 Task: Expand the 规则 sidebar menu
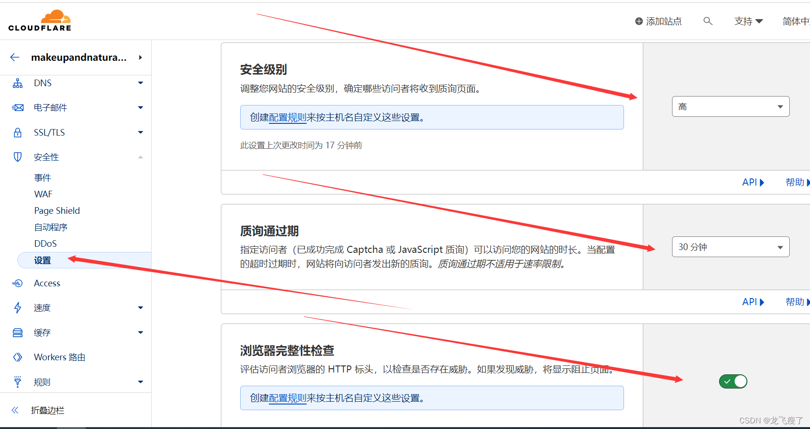click(140, 382)
